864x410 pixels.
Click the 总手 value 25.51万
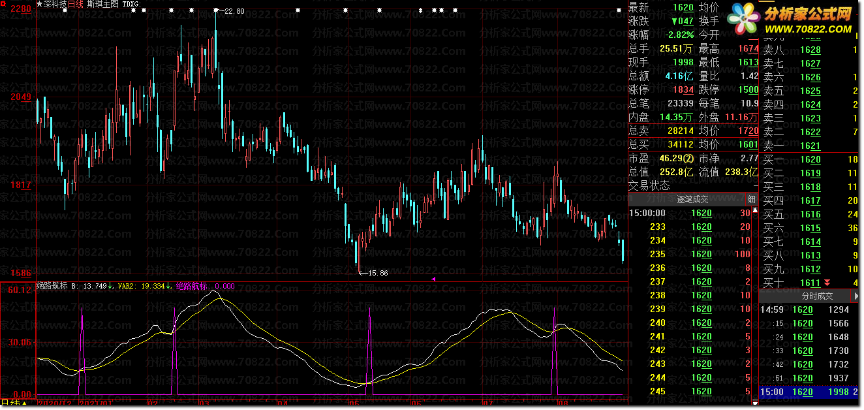(677, 48)
